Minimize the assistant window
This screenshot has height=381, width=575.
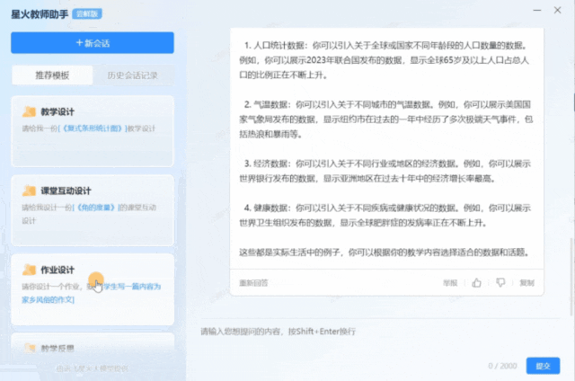[537, 10]
